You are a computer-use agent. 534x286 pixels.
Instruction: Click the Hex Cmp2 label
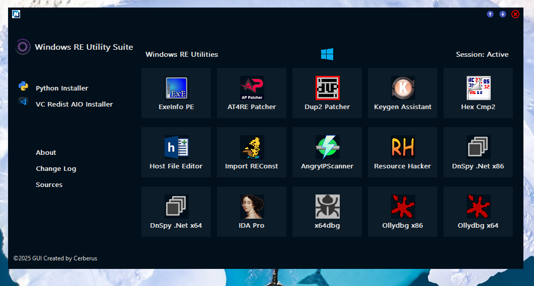478,107
